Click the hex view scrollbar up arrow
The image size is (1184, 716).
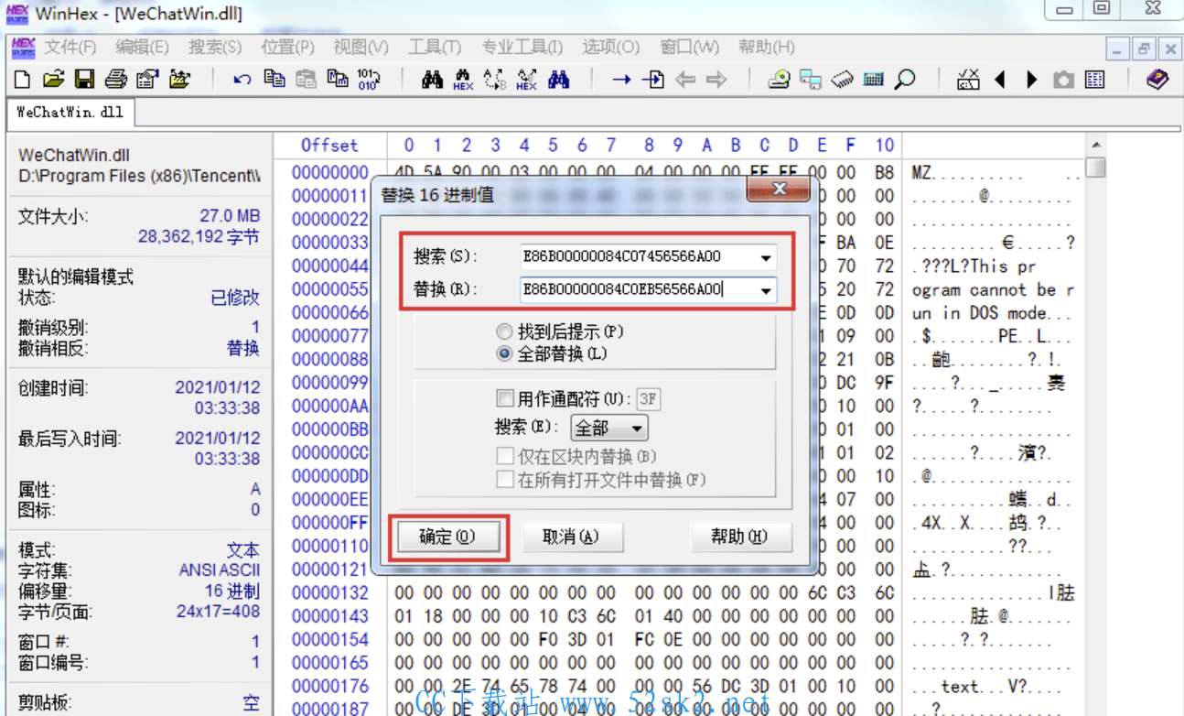(1095, 145)
